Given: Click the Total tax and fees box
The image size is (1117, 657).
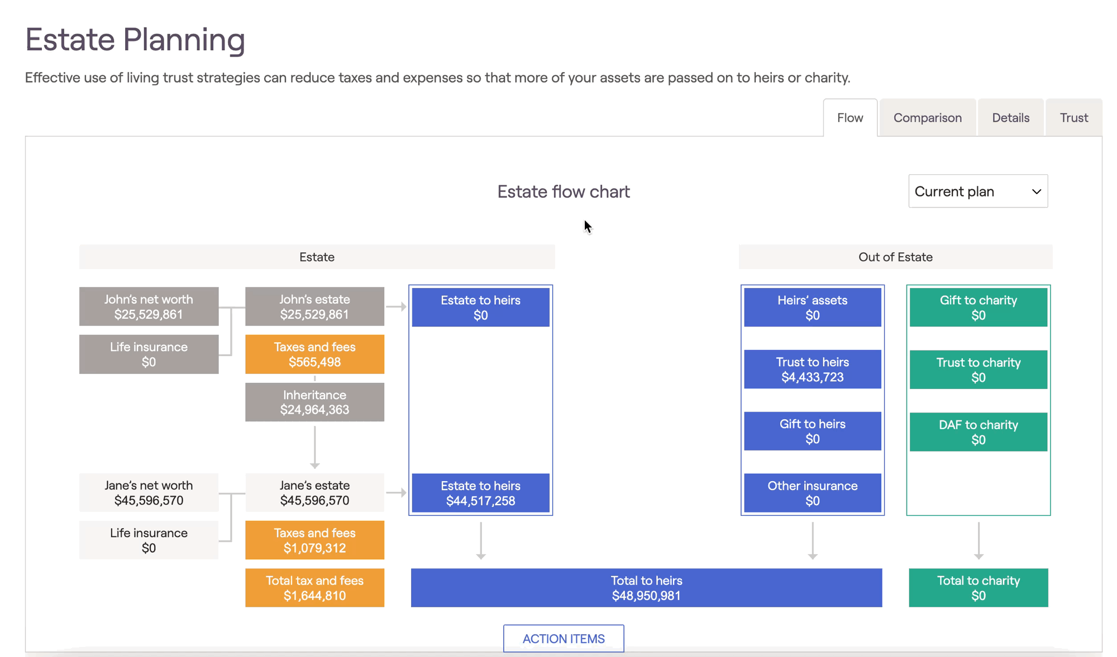Looking at the screenshot, I should point(314,588).
